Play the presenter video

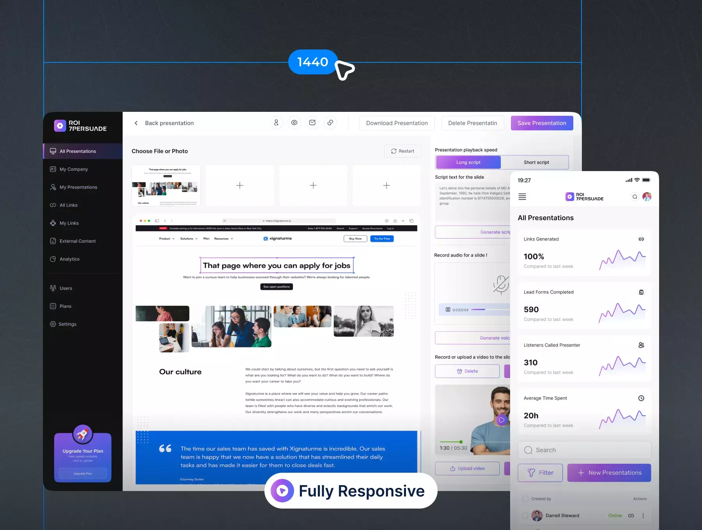[502, 420]
